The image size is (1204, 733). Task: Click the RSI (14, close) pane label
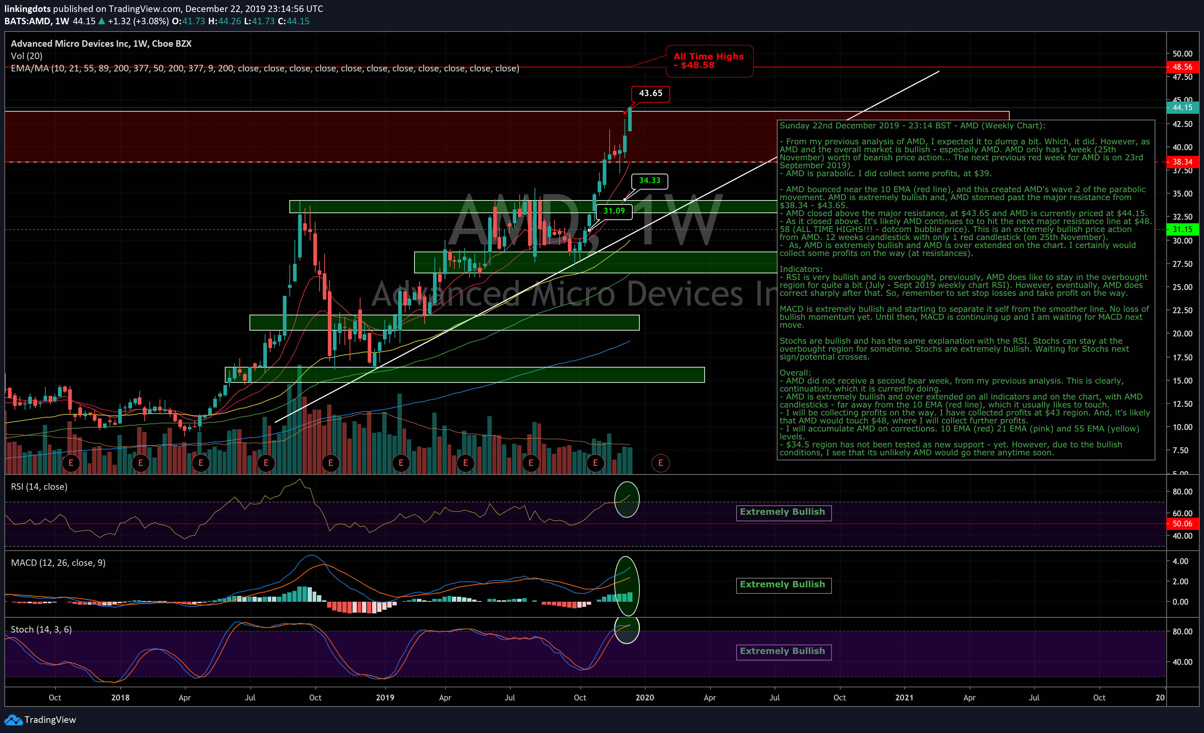[39, 486]
